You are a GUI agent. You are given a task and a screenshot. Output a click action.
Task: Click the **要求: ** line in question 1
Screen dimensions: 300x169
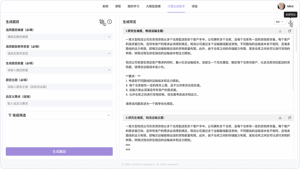pyautogui.click(x=133, y=76)
